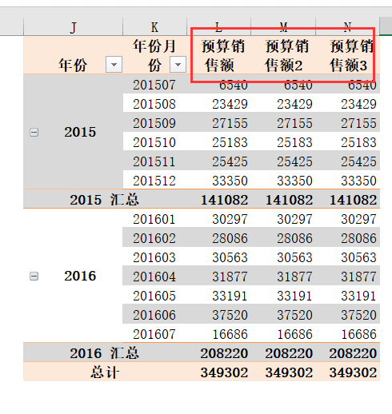Select 16686 in column L
Viewport: 392px width, 414px height.
coord(230,334)
